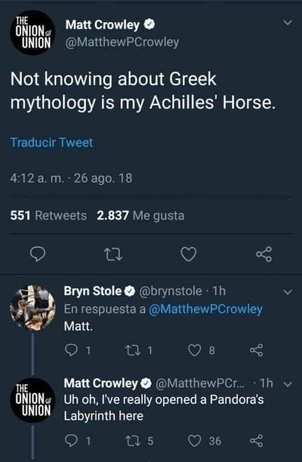The width and height of the screenshot is (302, 462).
Task: Click the Traducir Tweet link
Action: (x=51, y=143)
